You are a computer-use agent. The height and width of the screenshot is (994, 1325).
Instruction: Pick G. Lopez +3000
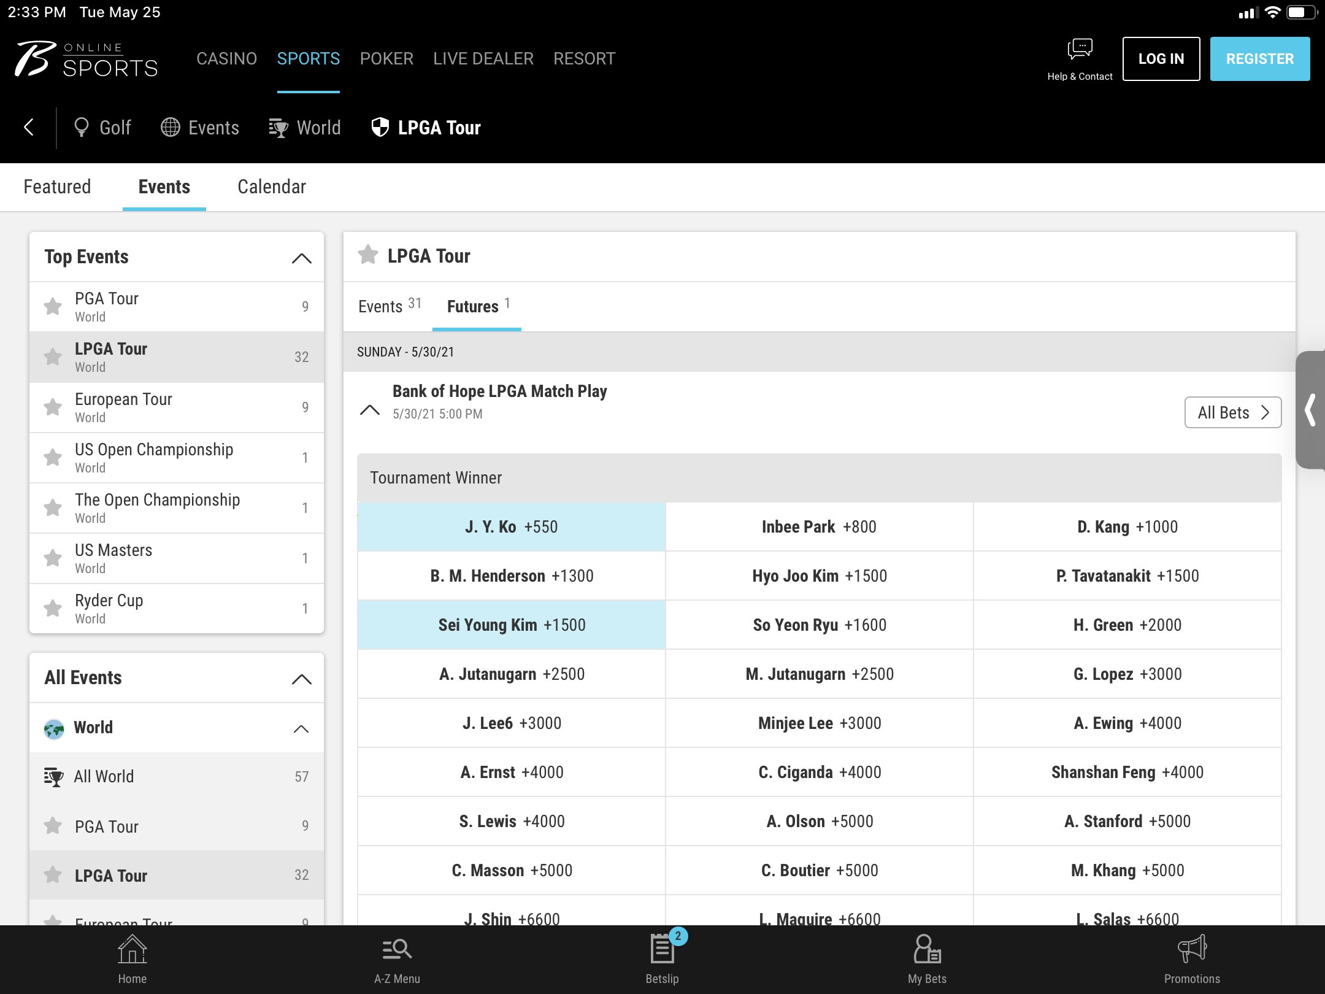[1127, 674]
